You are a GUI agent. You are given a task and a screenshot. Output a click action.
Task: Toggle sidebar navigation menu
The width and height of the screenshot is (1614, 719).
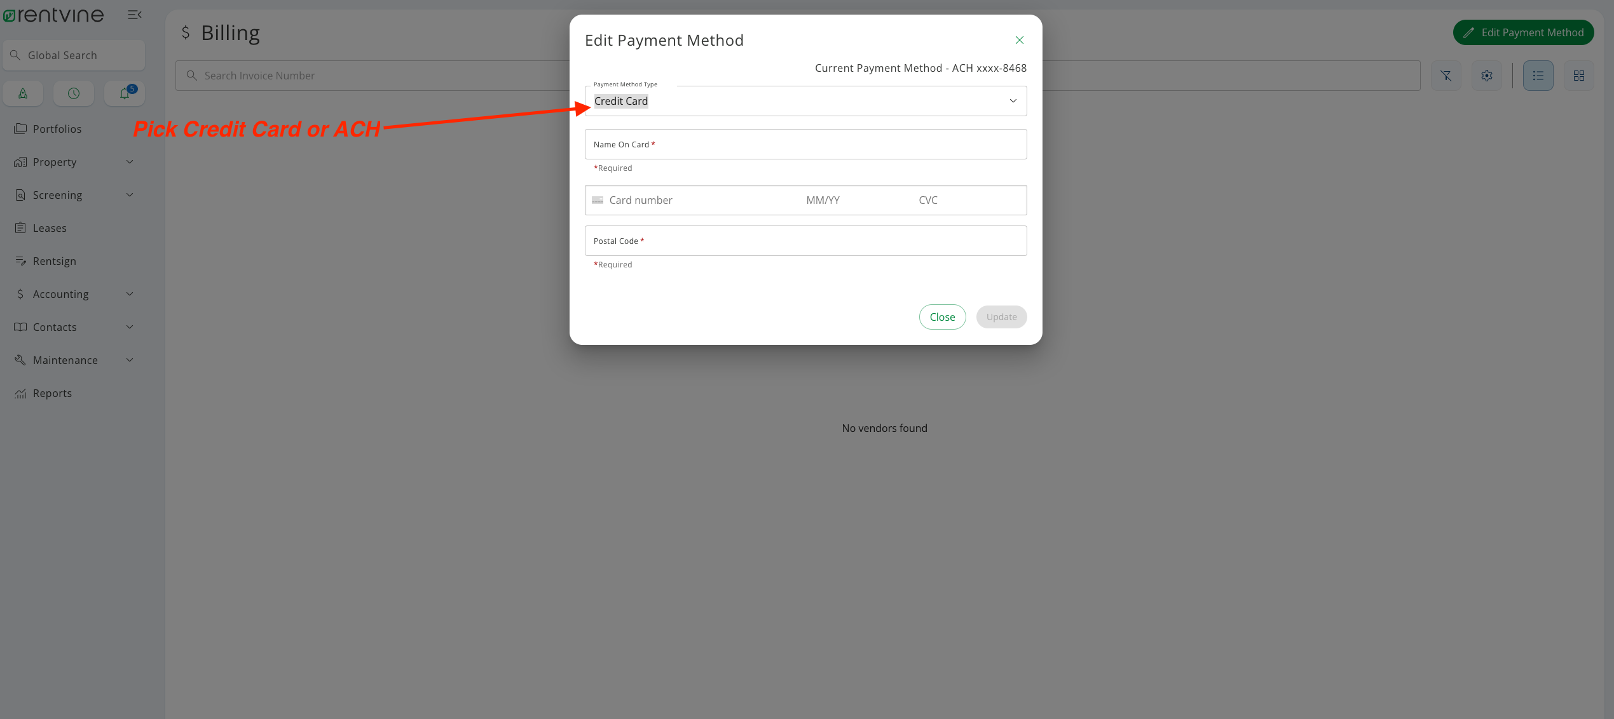click(133, 13)
